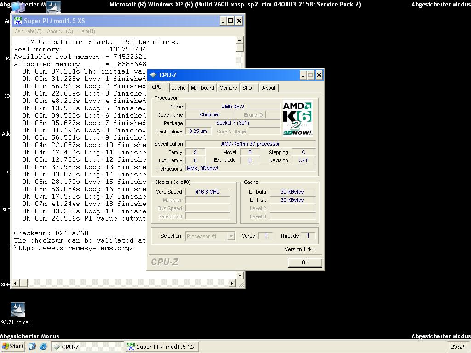Launch Internet Explorer from quick launch

click(x=43, y=347)
